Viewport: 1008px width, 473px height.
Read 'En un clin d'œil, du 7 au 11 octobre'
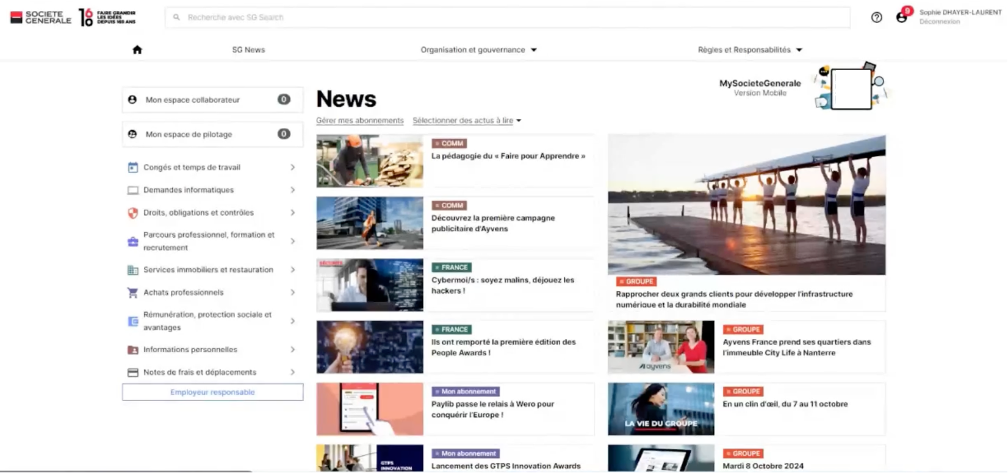point(785,404)
